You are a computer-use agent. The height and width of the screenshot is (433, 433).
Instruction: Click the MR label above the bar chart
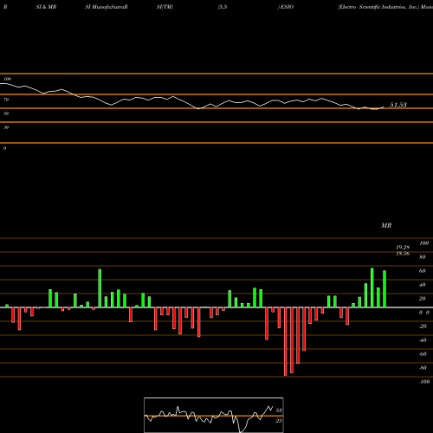tap(386, 225)
